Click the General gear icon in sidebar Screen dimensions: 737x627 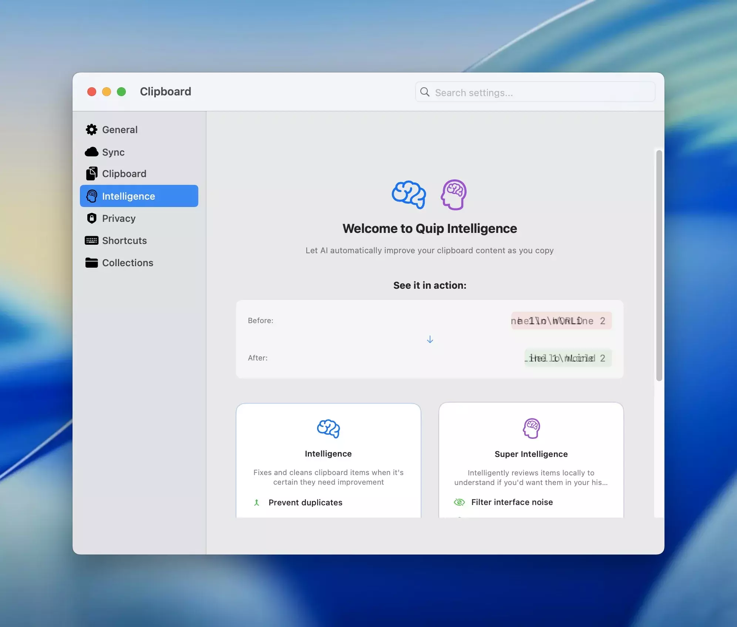tap(91, 129)
